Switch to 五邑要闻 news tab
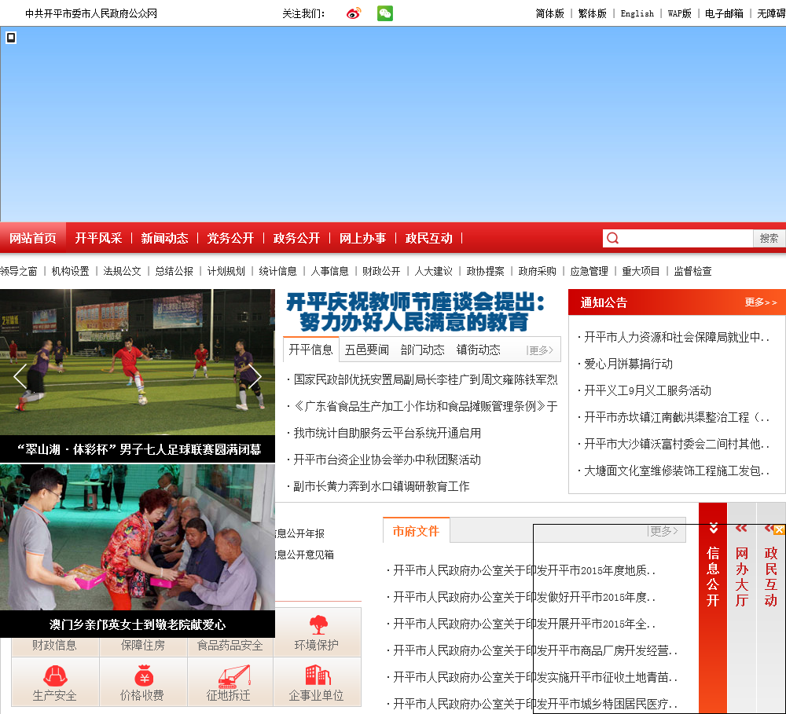Image resolution: width=786 pixels, height=714 pixels. 367,350
